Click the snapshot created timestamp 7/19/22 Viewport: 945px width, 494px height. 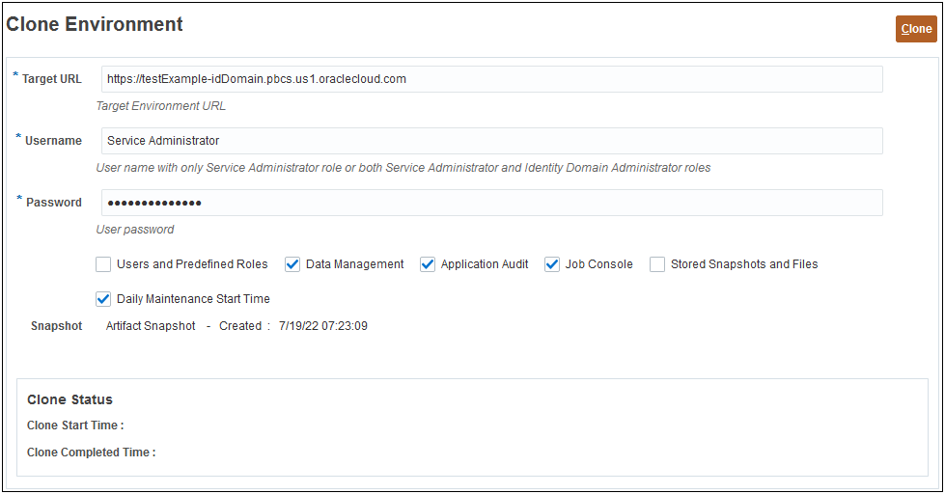(x=323, y=326)
